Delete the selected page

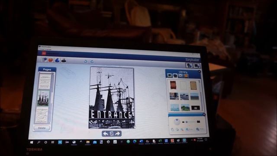click(42, 128)
